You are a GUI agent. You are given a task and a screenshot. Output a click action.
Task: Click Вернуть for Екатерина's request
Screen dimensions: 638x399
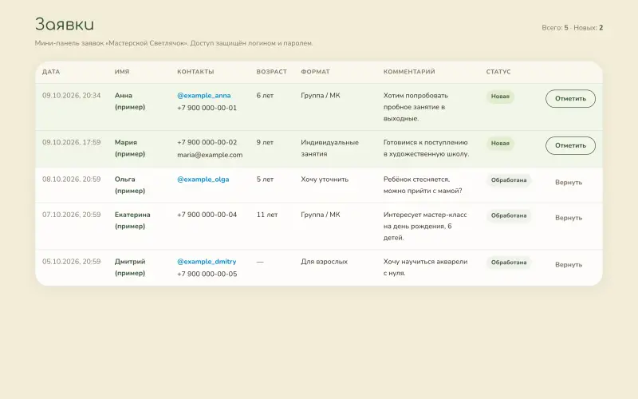click(569, 218)
